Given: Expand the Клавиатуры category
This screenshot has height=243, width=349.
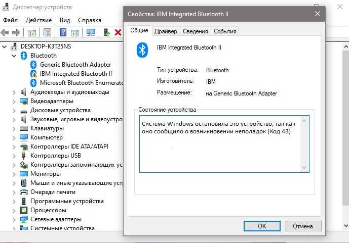Looking at the screenshot, I should coord(14,129).
